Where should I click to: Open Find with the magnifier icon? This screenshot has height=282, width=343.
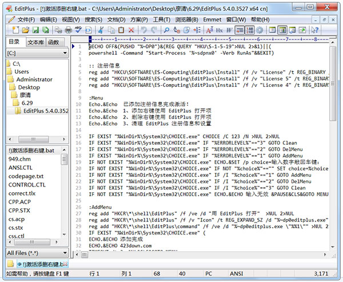tap(166, 30)
